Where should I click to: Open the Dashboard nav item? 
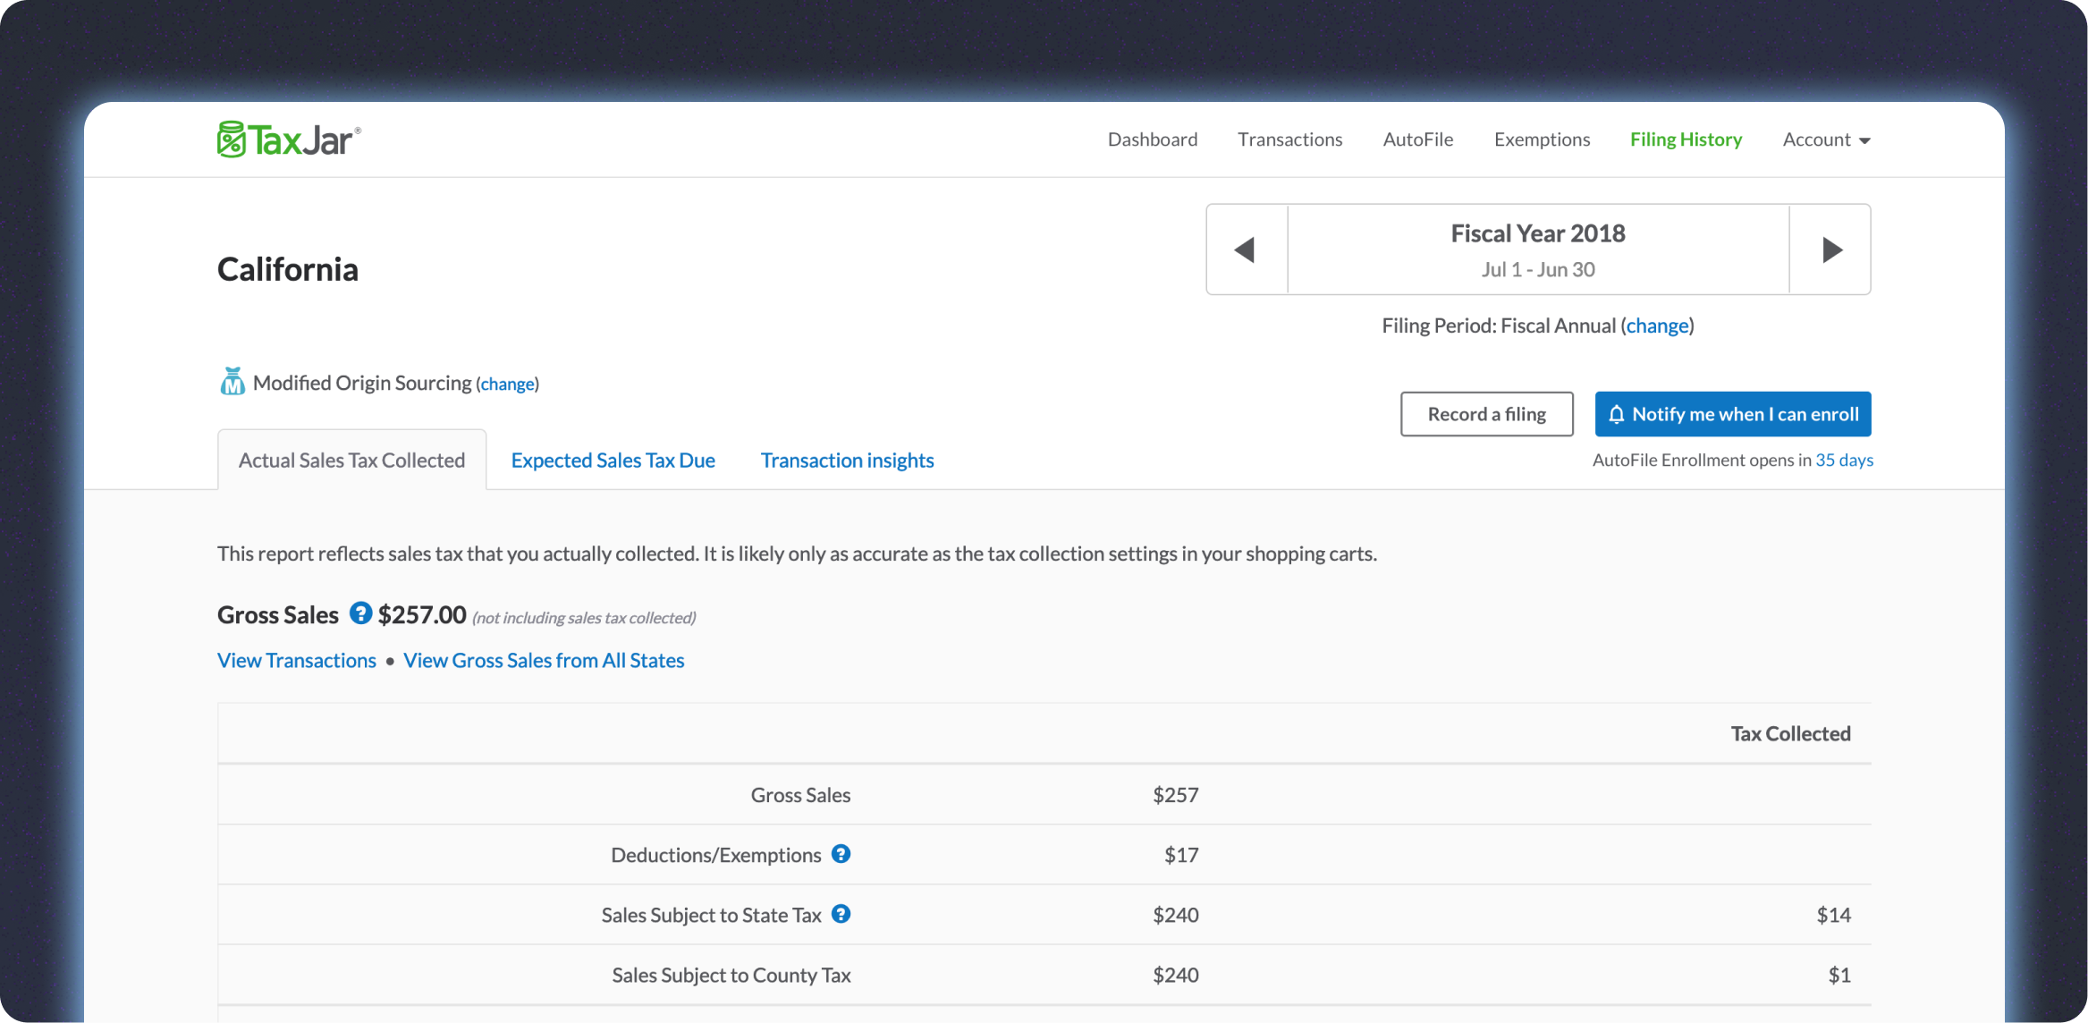click(1152, 139)
